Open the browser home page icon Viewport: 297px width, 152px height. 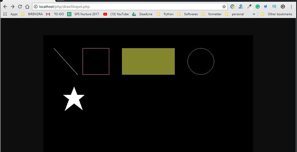(27, 7)
